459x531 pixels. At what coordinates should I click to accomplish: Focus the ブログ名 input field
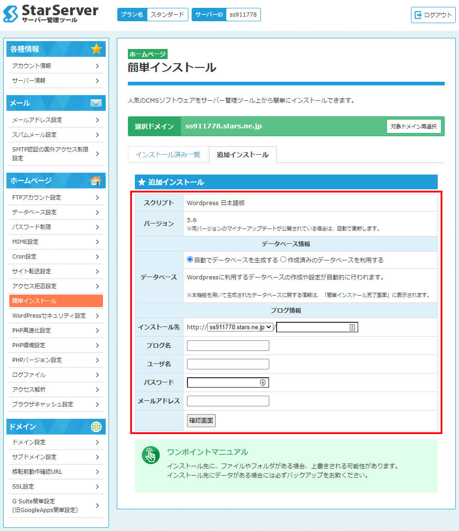[x=228, y=345]
